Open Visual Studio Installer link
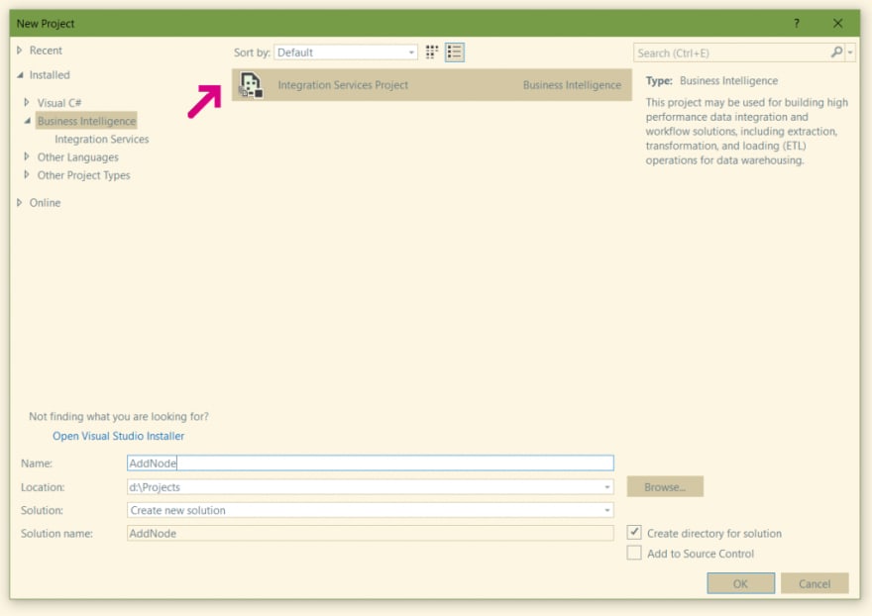 119,436
